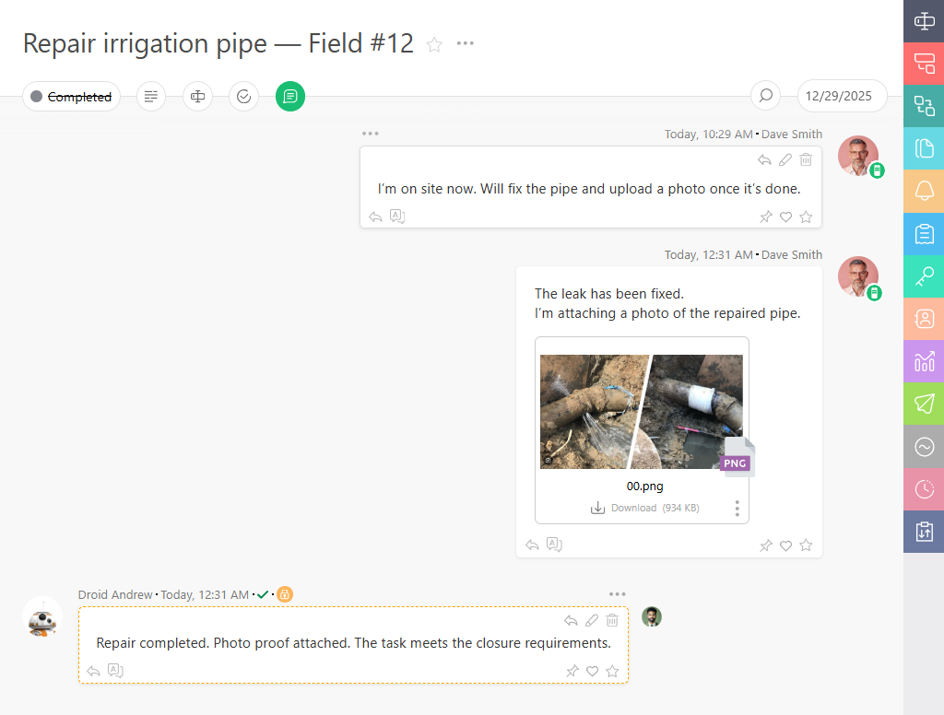This screenshot has height=715, width=944.
Task: Like the "I'm on site now" message
Action: click(x=785, y=217)
